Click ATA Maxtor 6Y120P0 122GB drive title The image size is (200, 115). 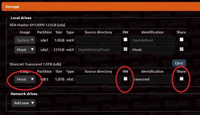(x=37, y=25)
